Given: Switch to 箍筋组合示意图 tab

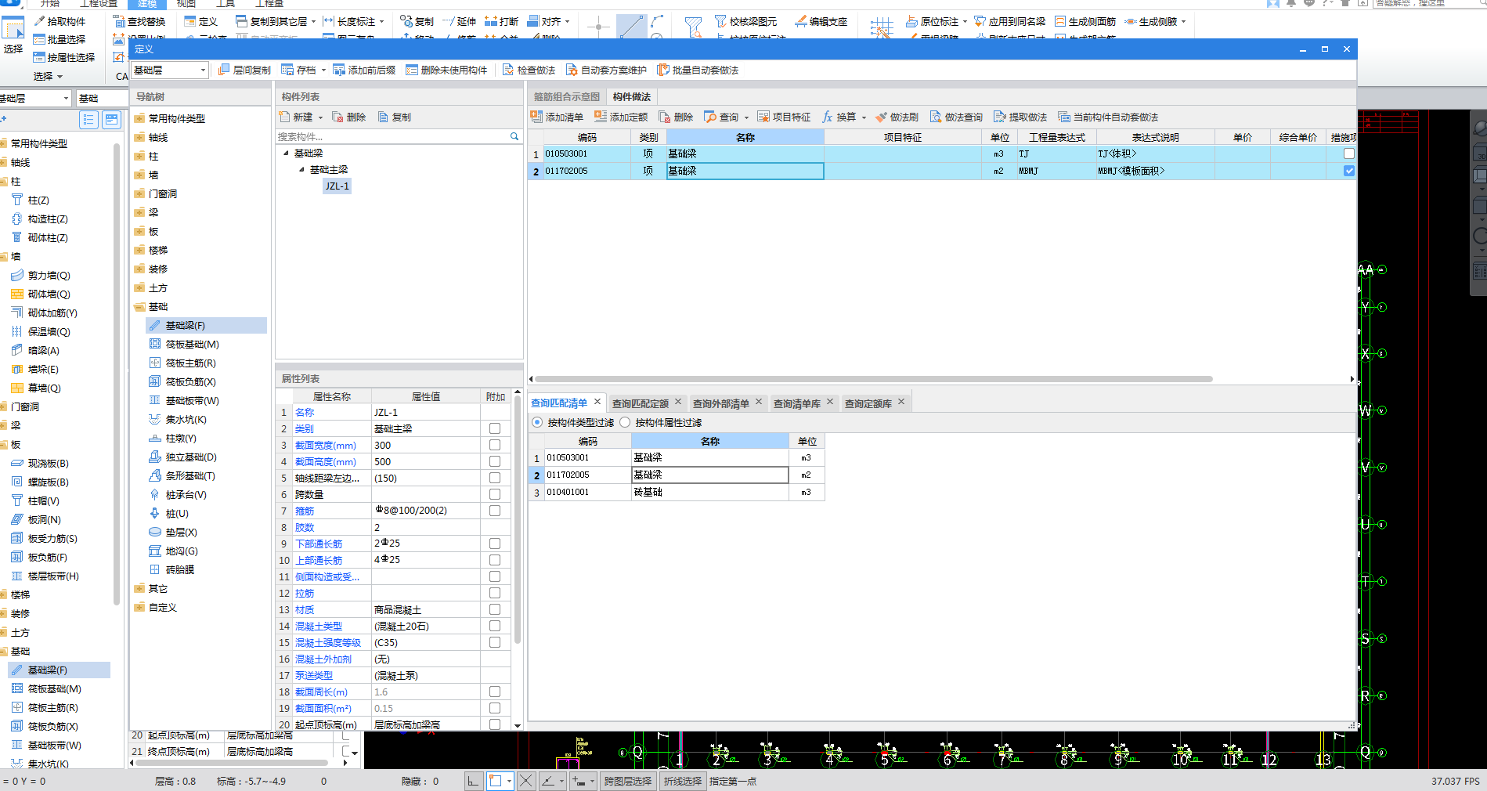Looking at the screenshot, I should click(567, 96).
